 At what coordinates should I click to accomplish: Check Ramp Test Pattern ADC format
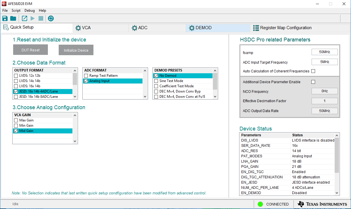(86, 76)
